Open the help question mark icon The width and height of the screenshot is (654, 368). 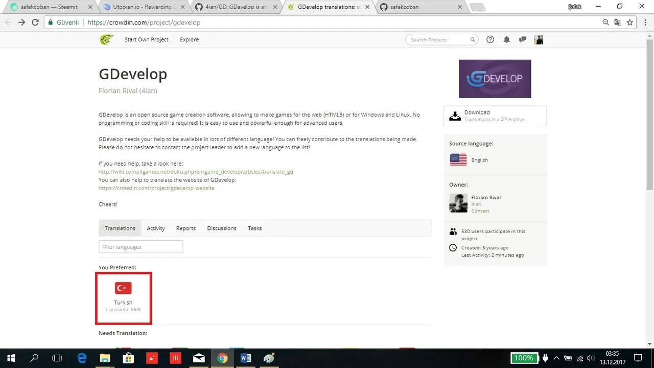point(491,39)
